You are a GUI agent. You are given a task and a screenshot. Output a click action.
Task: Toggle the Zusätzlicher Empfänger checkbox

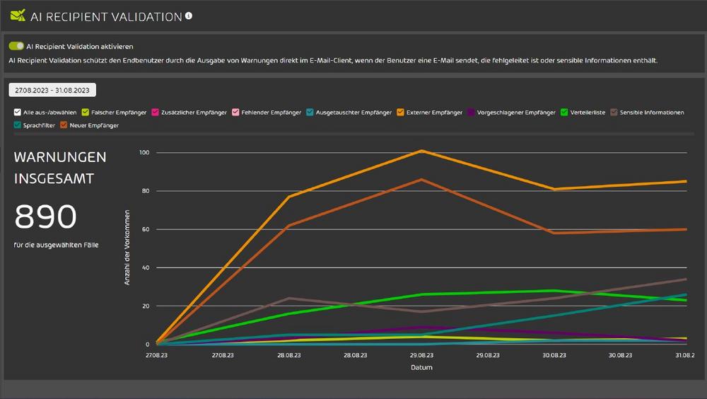coord(155,112)
